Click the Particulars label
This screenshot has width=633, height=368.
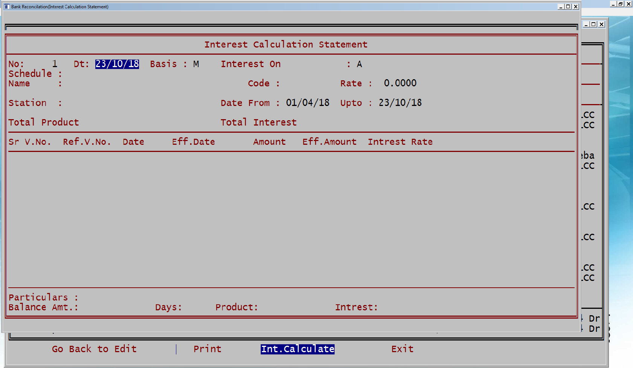(x=38, y=297)
